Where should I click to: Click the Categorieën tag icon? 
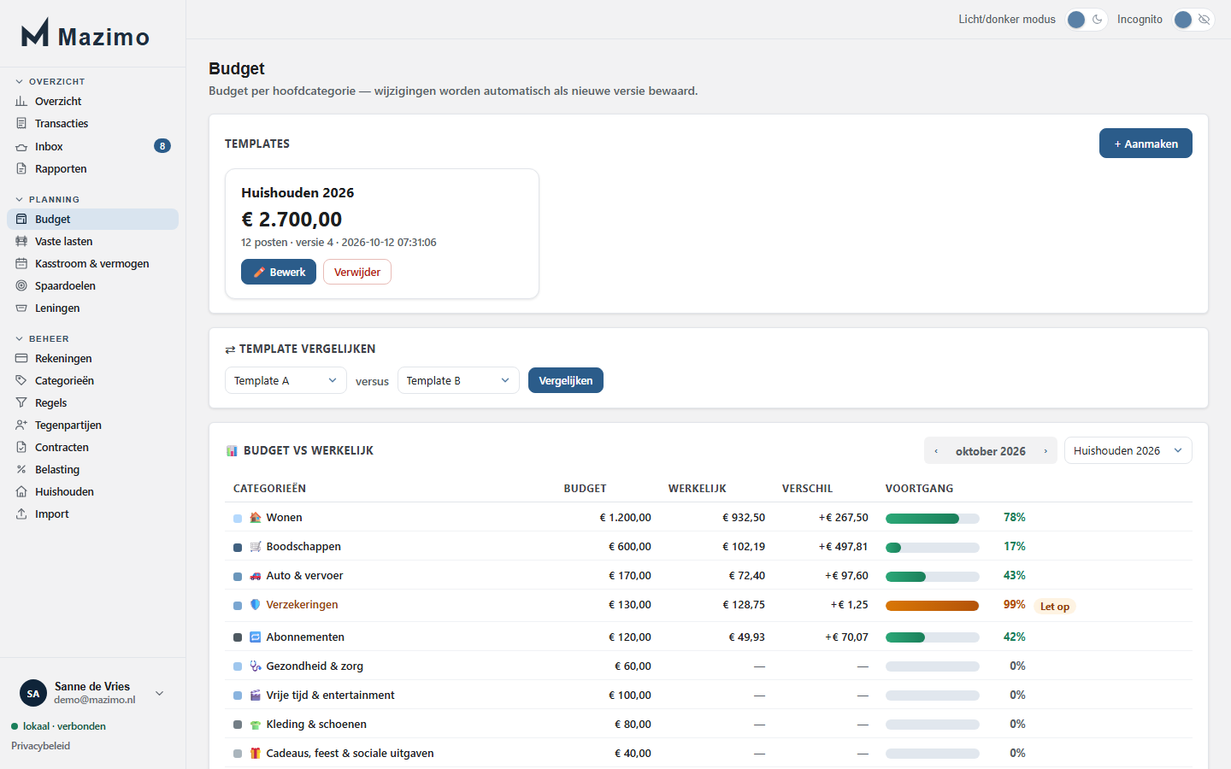21,380
